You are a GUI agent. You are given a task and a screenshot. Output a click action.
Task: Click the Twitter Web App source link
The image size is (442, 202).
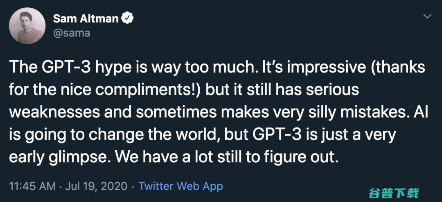click(x=180, y=186)
